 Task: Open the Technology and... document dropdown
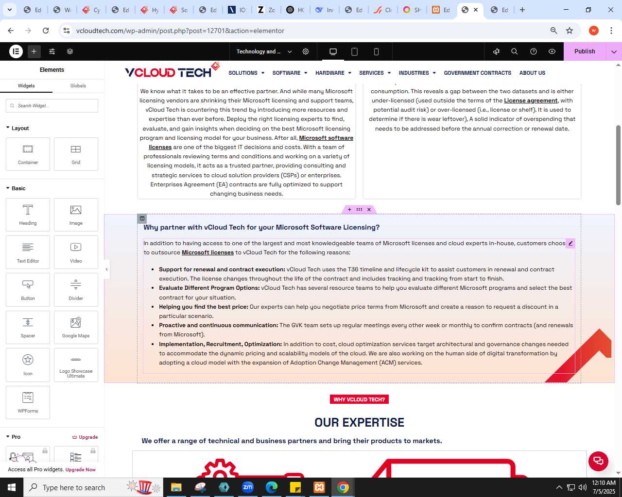264,51
